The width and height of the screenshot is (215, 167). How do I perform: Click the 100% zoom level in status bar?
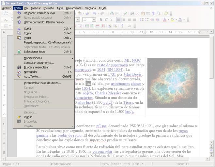pos(105,164)
